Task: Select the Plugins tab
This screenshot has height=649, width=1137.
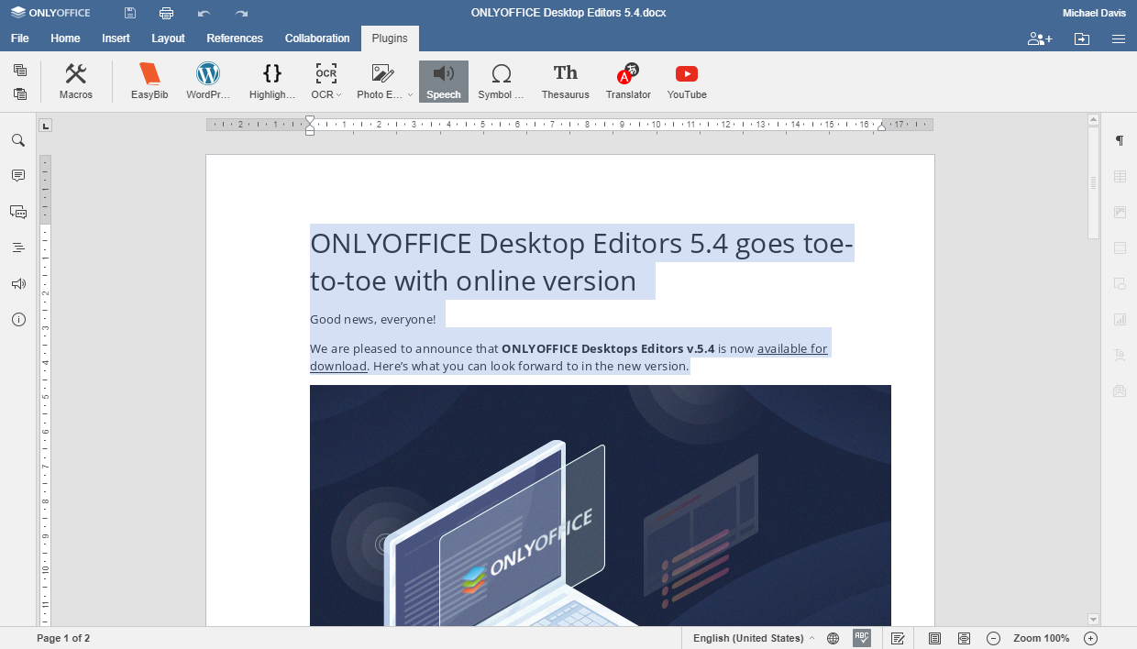Action: click(390, 38)
